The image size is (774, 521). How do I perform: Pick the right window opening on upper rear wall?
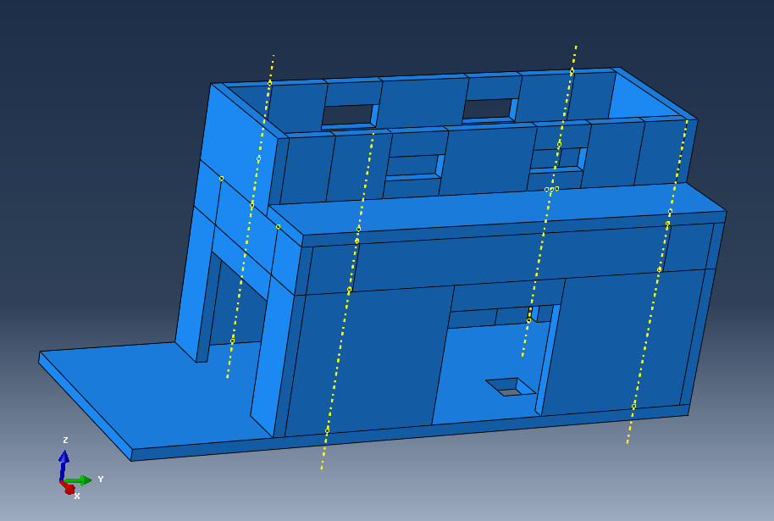488,109
